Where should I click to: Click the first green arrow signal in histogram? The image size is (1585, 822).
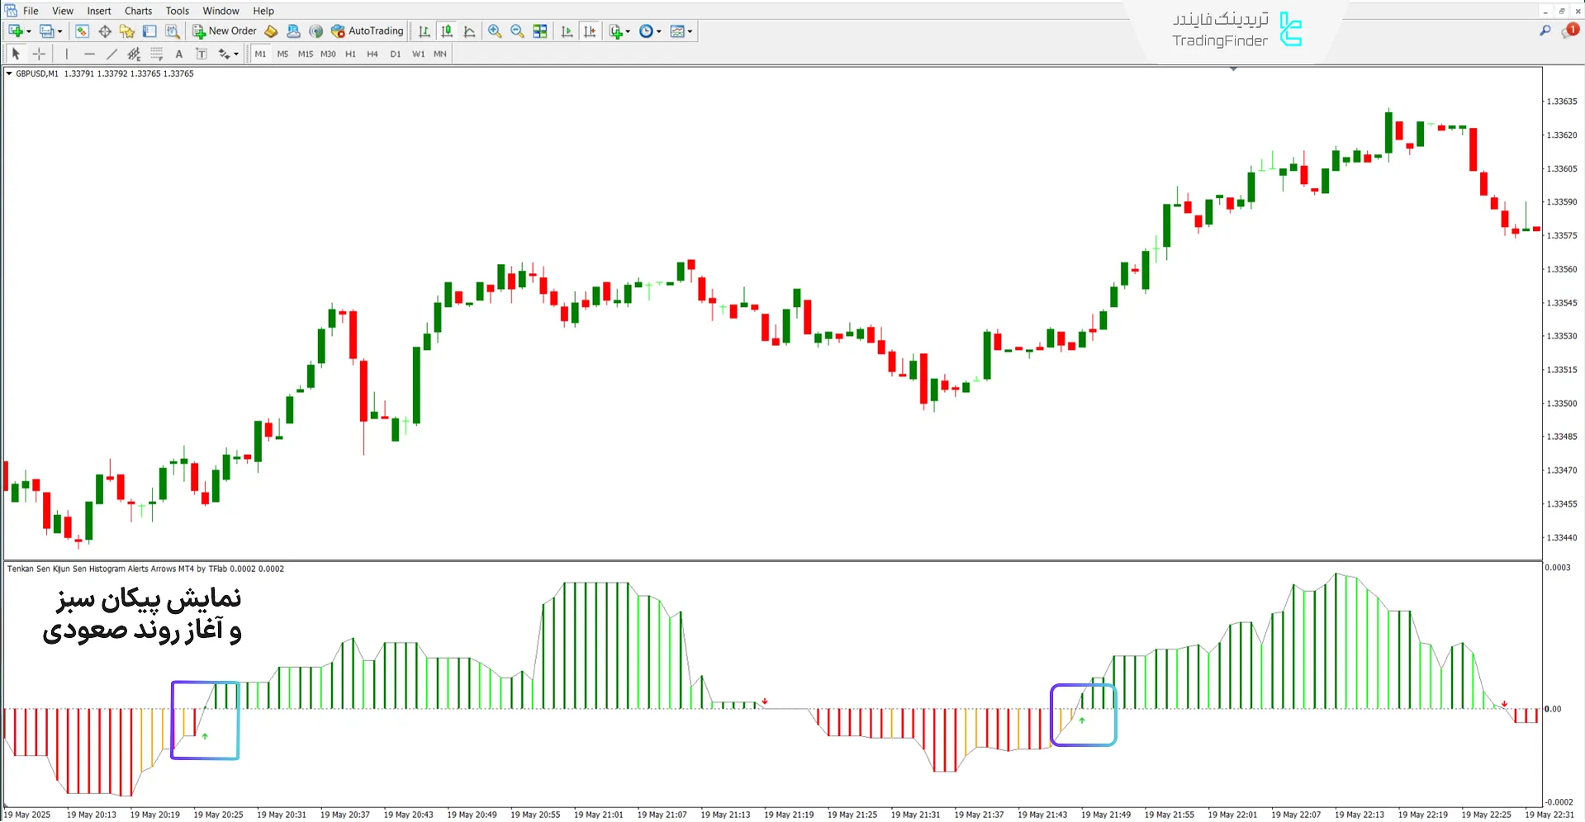click(x=205, y=735)
